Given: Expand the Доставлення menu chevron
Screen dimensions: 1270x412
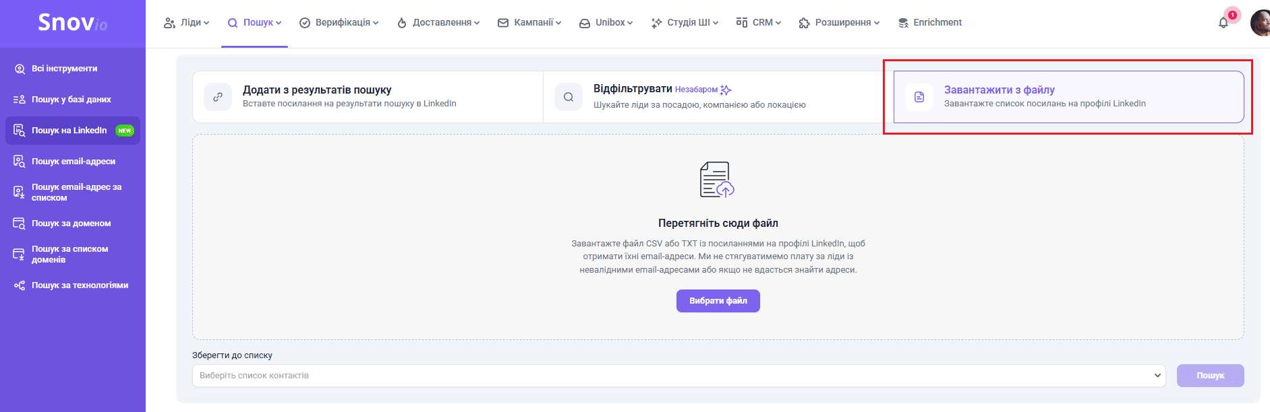Looking at the screenshot, I should [x=477, y=23].
